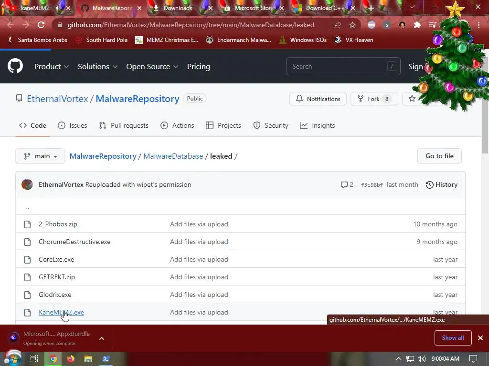The width and height of the screenshot is (489, 366).
Task: Open EthernalVortex owner link
Action: (57, 99)
